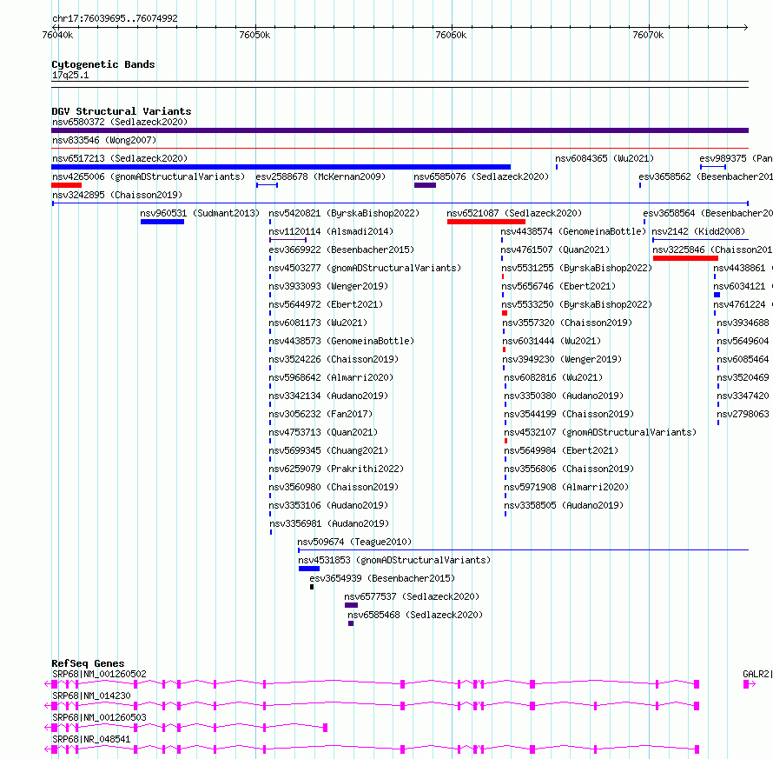The height and width of the screenshot is (759, 773).
Task: Click nsv3949230 (Wenger2019) label
Action: [562, 359]
